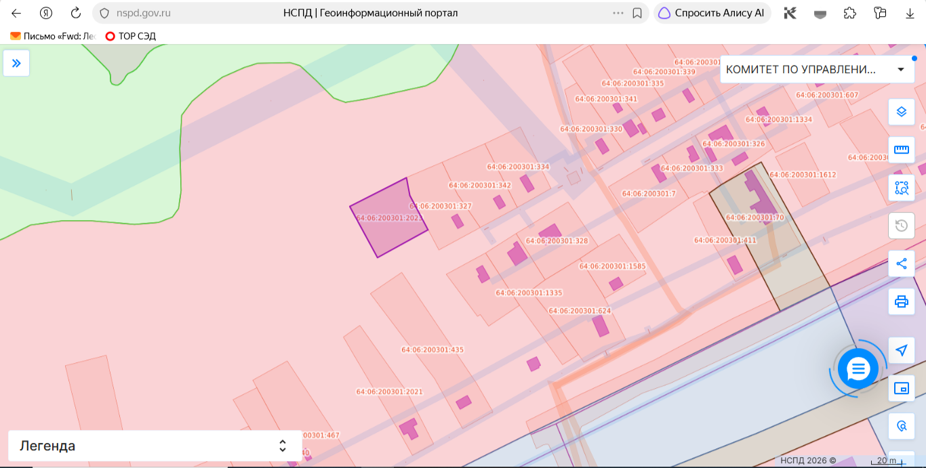Open the three-dots page menu in address bar

pyautogui.click(x=618, y=13)
